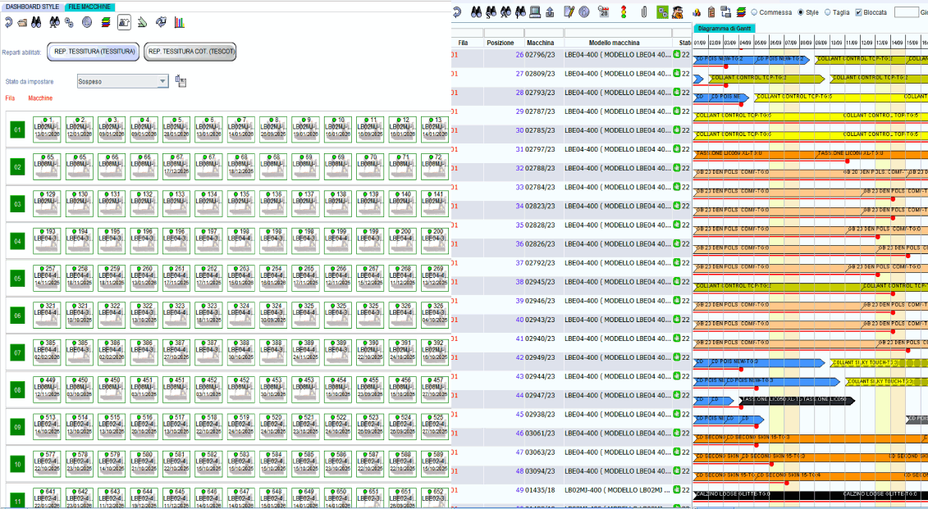The image size is (928, 509).
Task: Click the first binoculars search icon, left toolbar
Action: click(37, 22)
